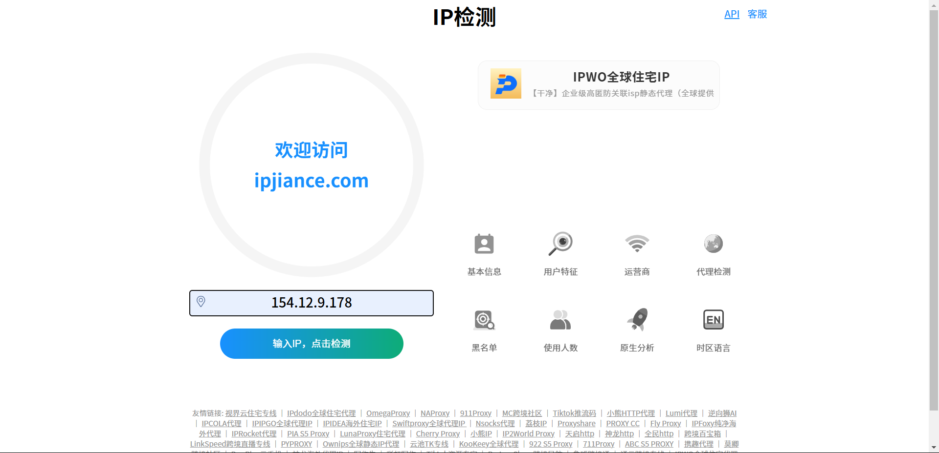Open the API link
This screenshot has width=939, height=453.
tap(731, 14)
